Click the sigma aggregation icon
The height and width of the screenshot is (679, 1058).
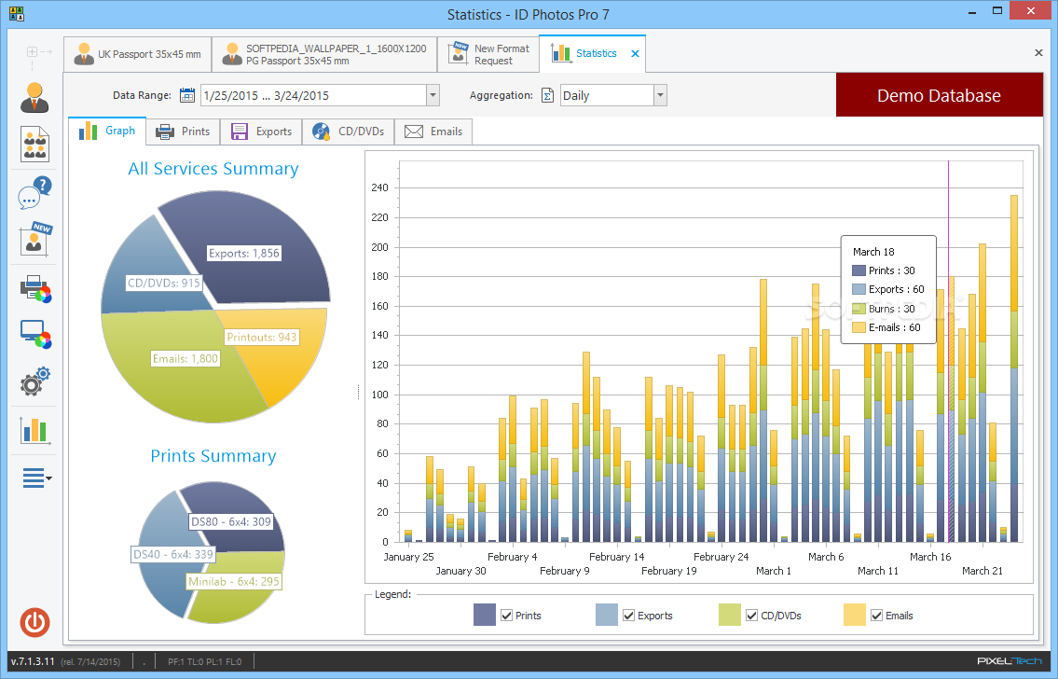tap(548, 95)
